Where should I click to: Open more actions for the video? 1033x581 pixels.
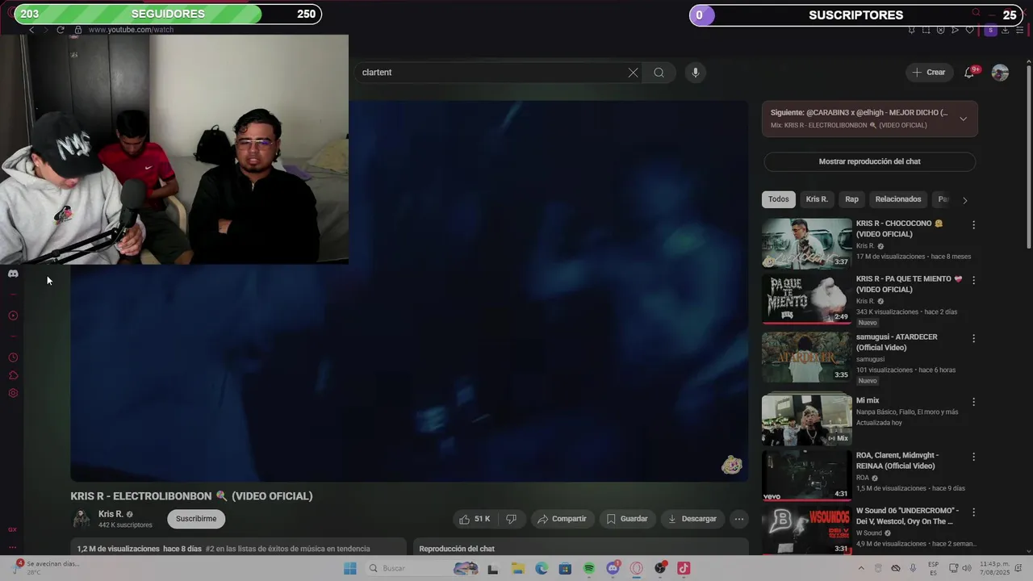point(738,519)
